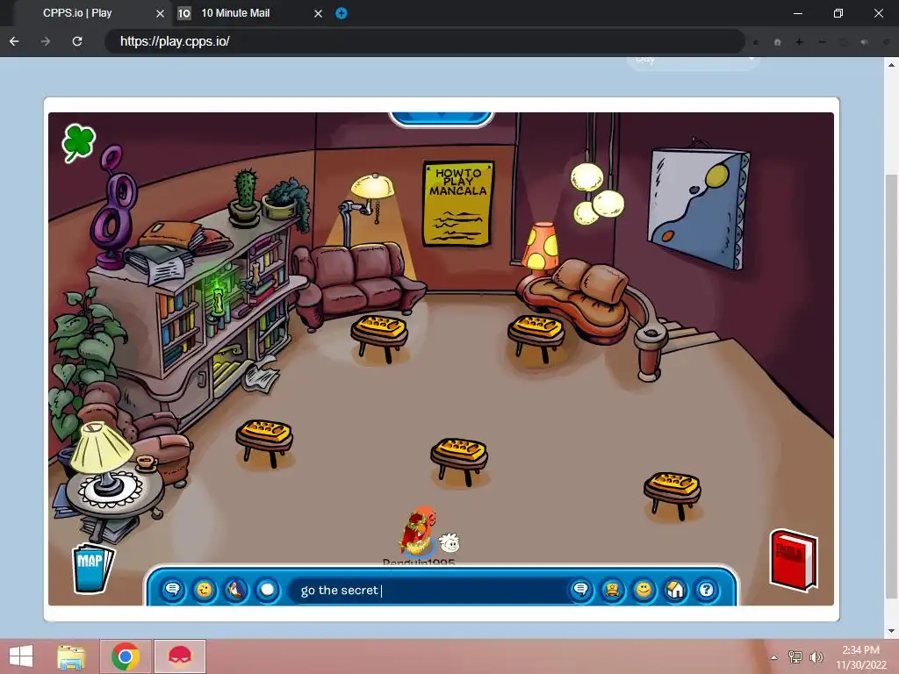Open Chrome from the taskbar

click(x=126, y=656)
